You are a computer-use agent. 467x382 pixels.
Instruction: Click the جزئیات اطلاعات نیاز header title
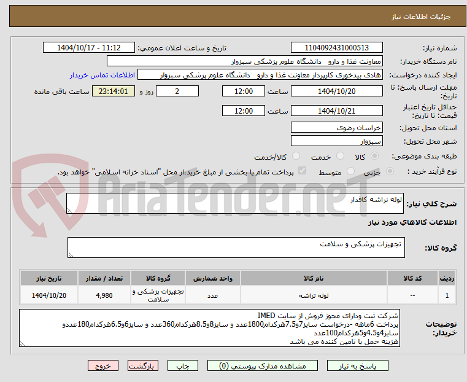click(x=420, y=17)
